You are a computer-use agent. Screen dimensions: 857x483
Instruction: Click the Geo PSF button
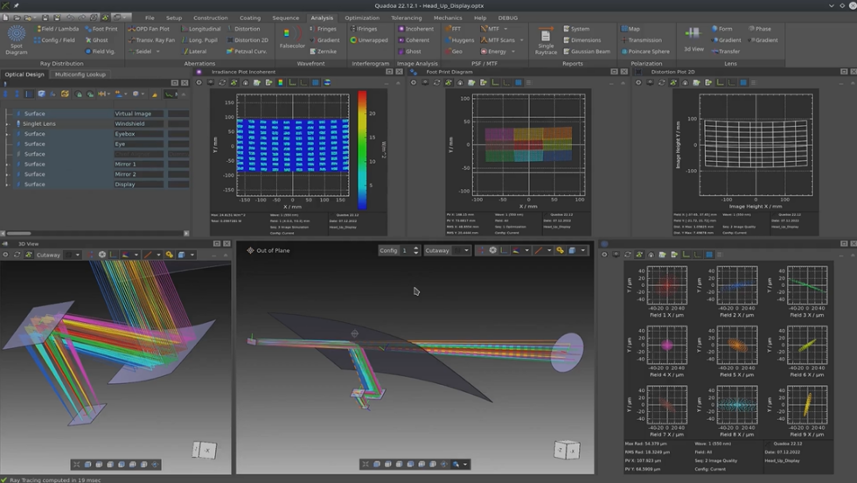point(454,52)
